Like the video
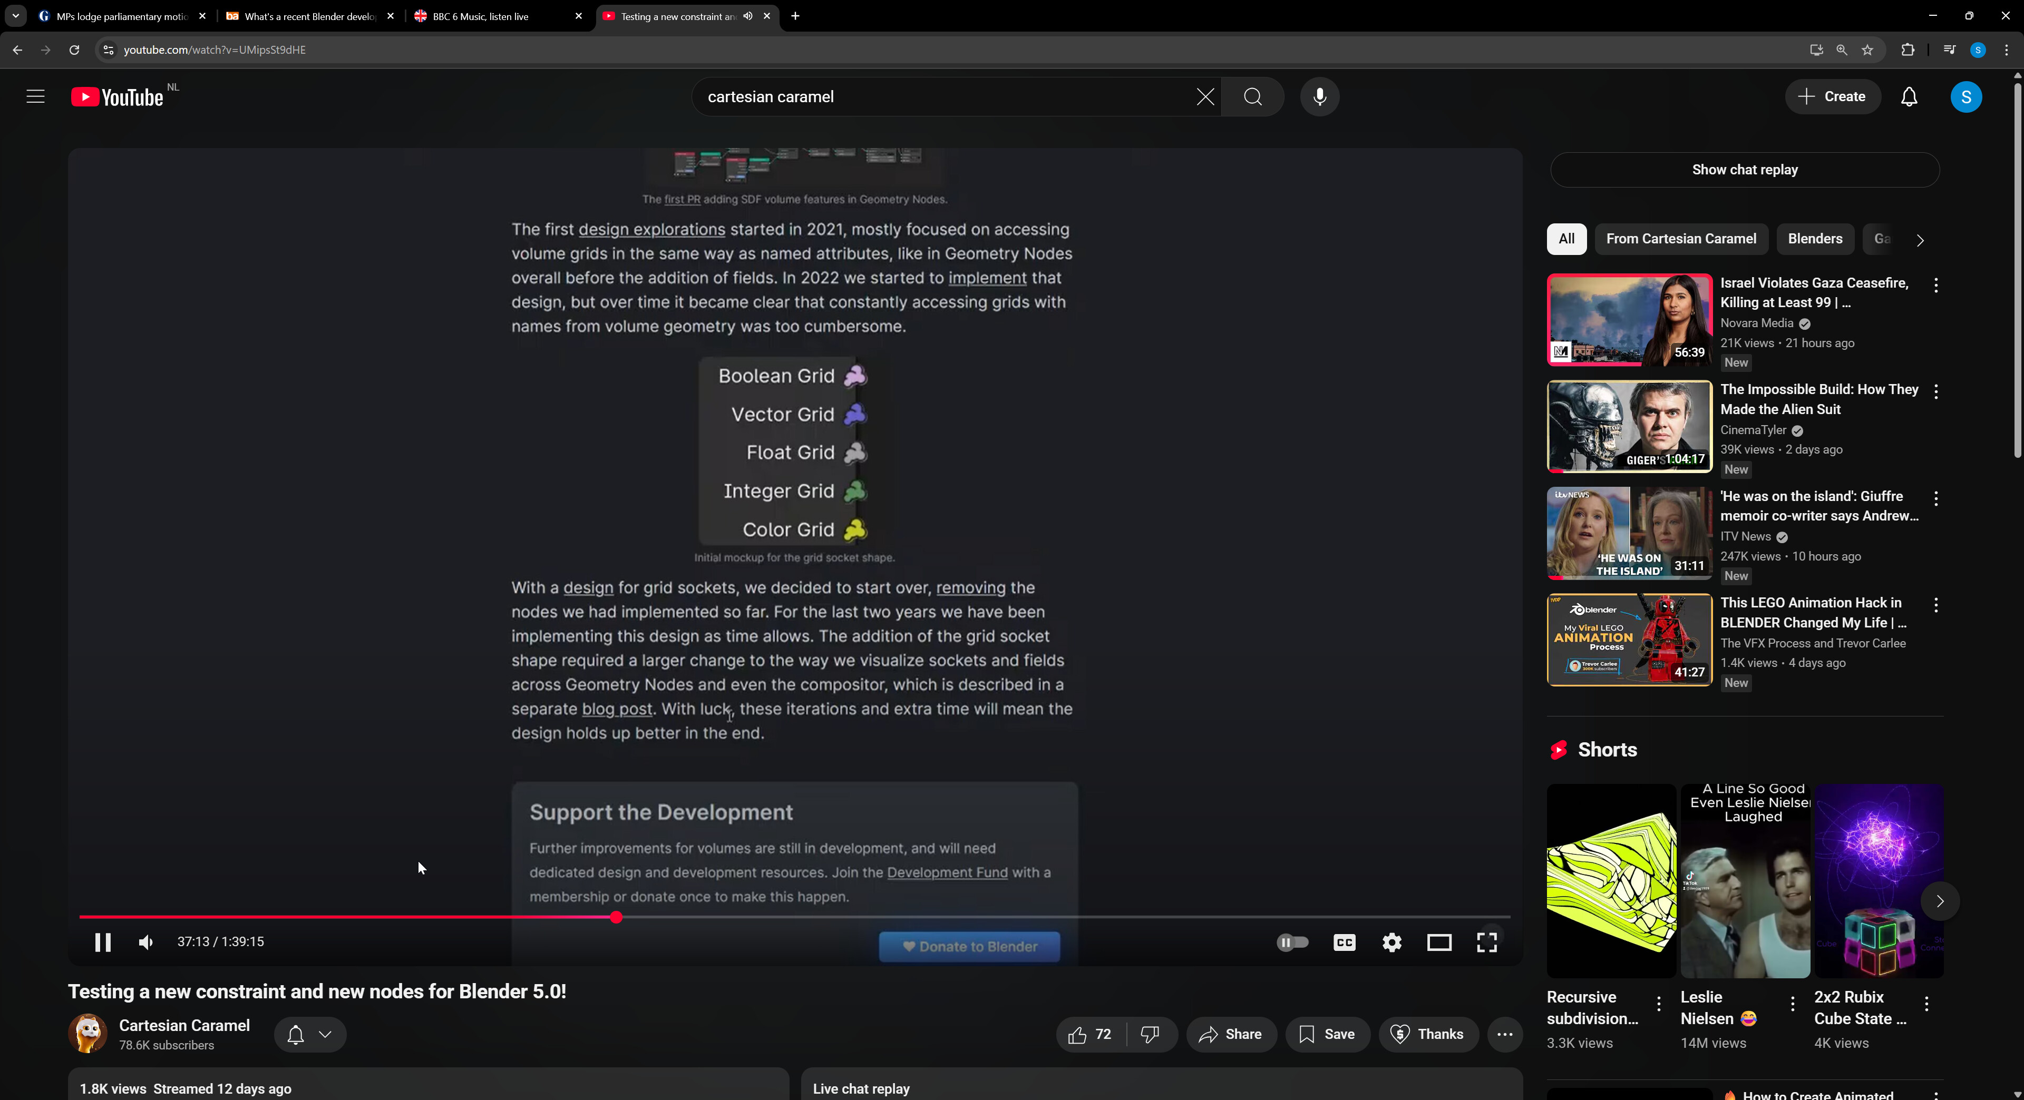The width and height of the screenshot is (2024, 1100). pos(1091,1034)
